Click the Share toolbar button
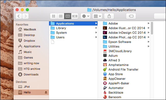This screenshot has width=166, height=100. 109,16
